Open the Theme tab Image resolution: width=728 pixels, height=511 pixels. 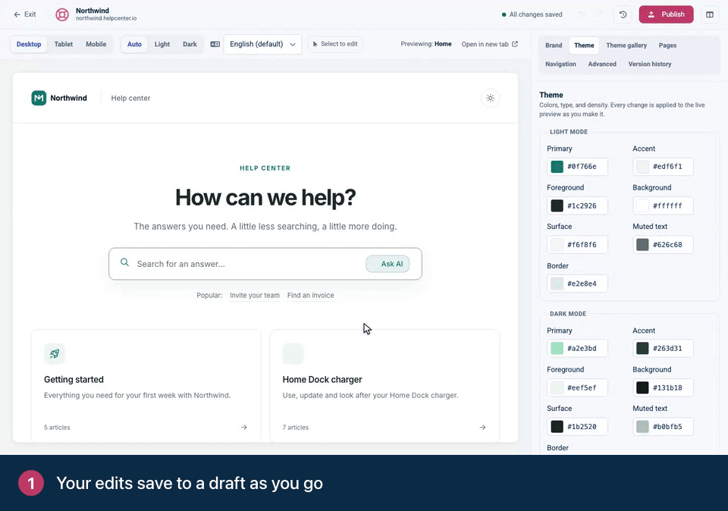click(584, 45)
